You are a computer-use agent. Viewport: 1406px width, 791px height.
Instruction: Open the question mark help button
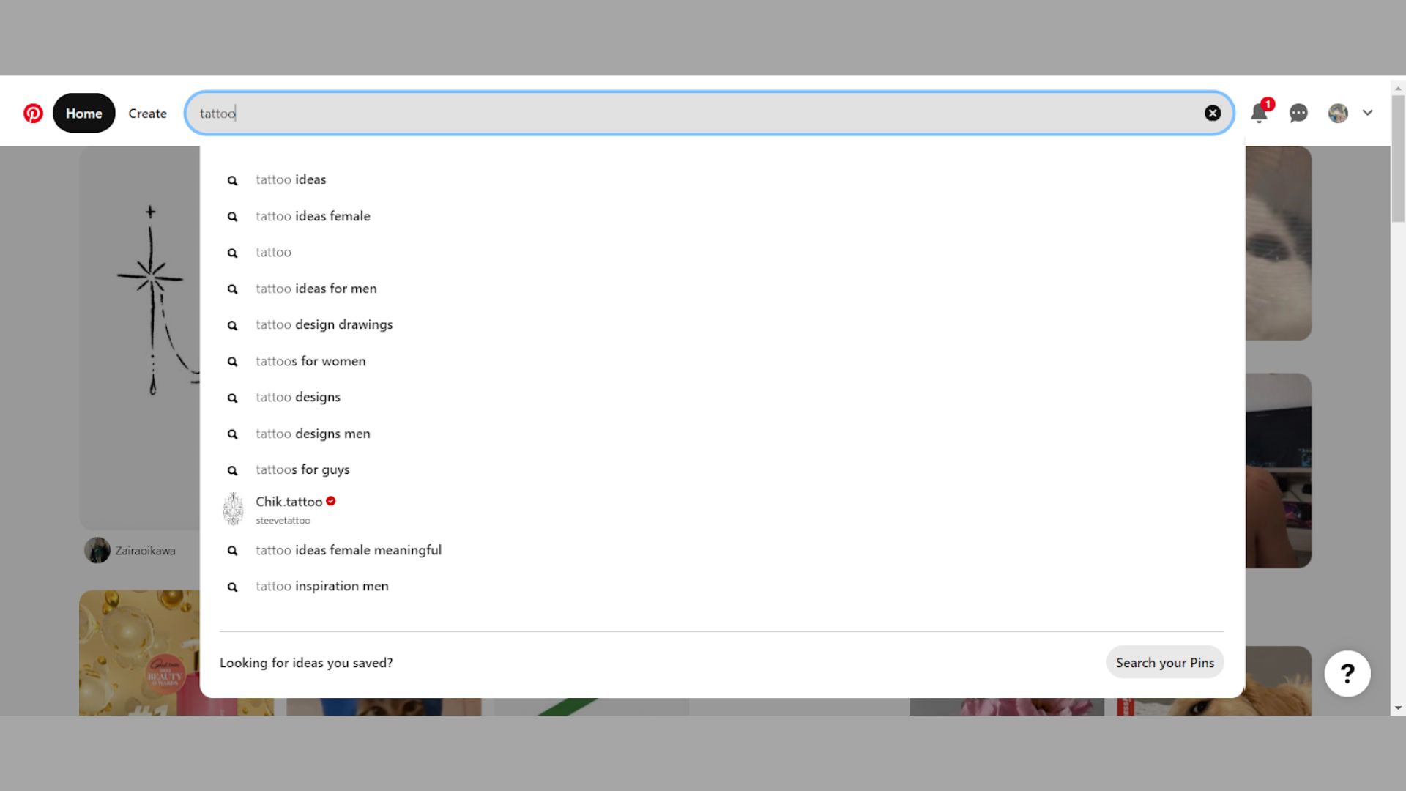[x=1347, y=674]
